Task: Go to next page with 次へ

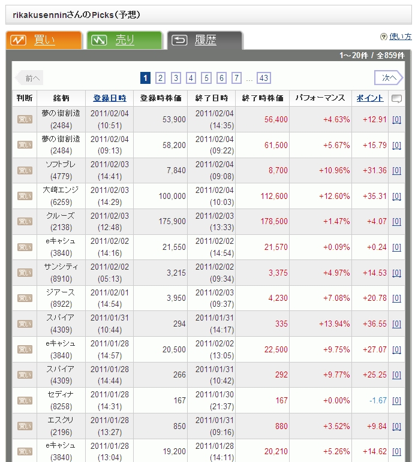Action: click(389, 78)
